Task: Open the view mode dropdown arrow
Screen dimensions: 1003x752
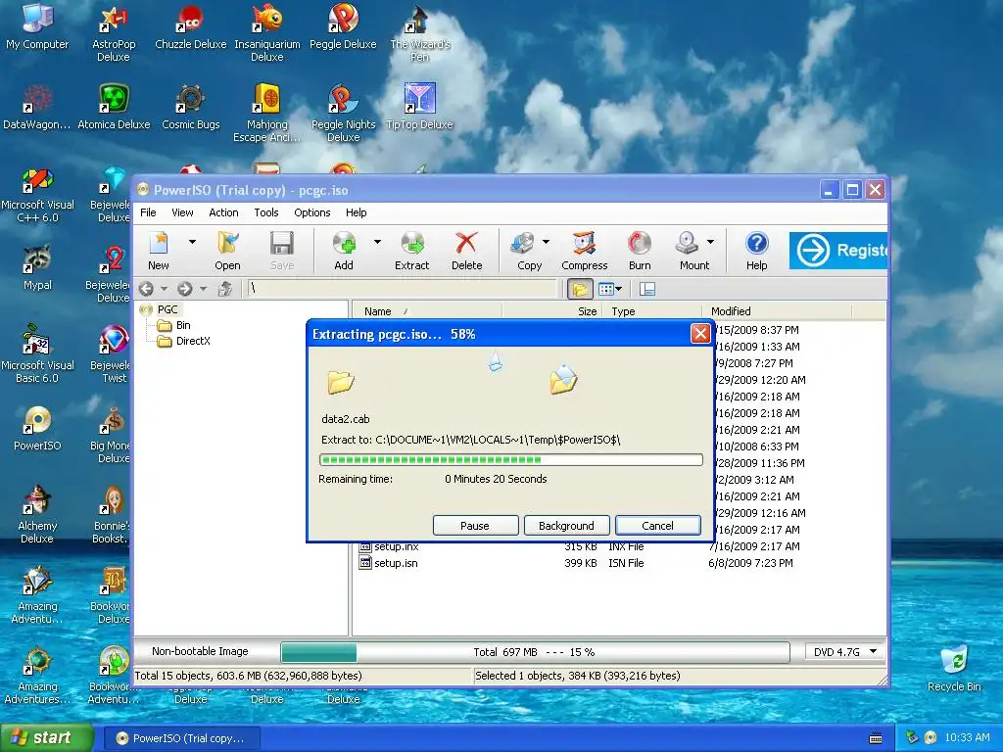Action: [619, 289]
